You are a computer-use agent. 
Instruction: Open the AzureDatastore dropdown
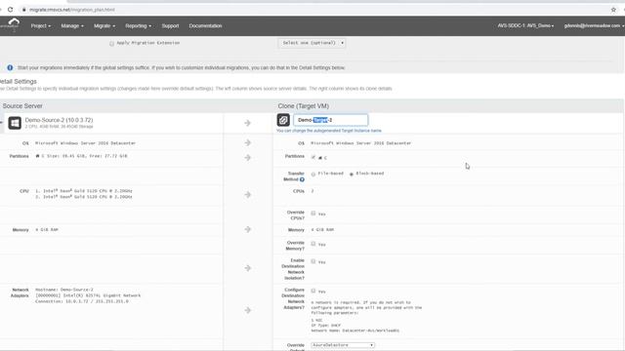click(343, 345)
